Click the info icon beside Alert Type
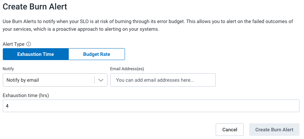The width and height of the screenshot is (304, 139). pyautogui.click(x=29, y=44)
